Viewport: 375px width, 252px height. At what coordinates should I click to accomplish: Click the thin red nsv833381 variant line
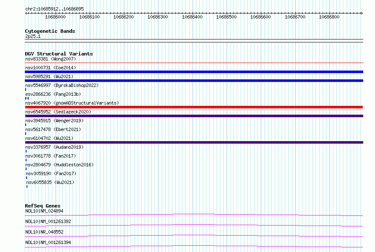[194, 63]
